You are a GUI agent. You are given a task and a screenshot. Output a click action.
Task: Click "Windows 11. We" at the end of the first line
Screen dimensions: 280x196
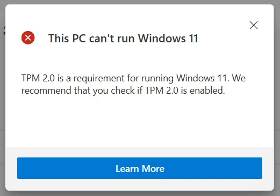pyautogui.click(x=211, y=78)
